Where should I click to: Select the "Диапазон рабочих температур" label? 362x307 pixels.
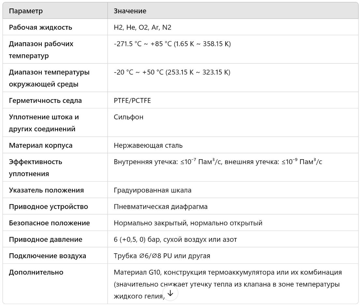(41, 49)
